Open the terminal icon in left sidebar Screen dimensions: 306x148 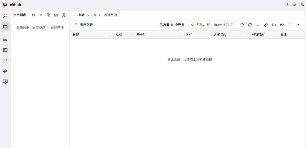point(5,50)
